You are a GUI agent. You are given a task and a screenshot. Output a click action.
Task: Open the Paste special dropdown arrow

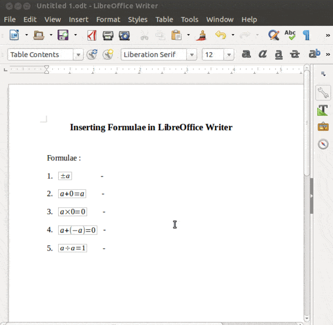(x=189, y=35)
